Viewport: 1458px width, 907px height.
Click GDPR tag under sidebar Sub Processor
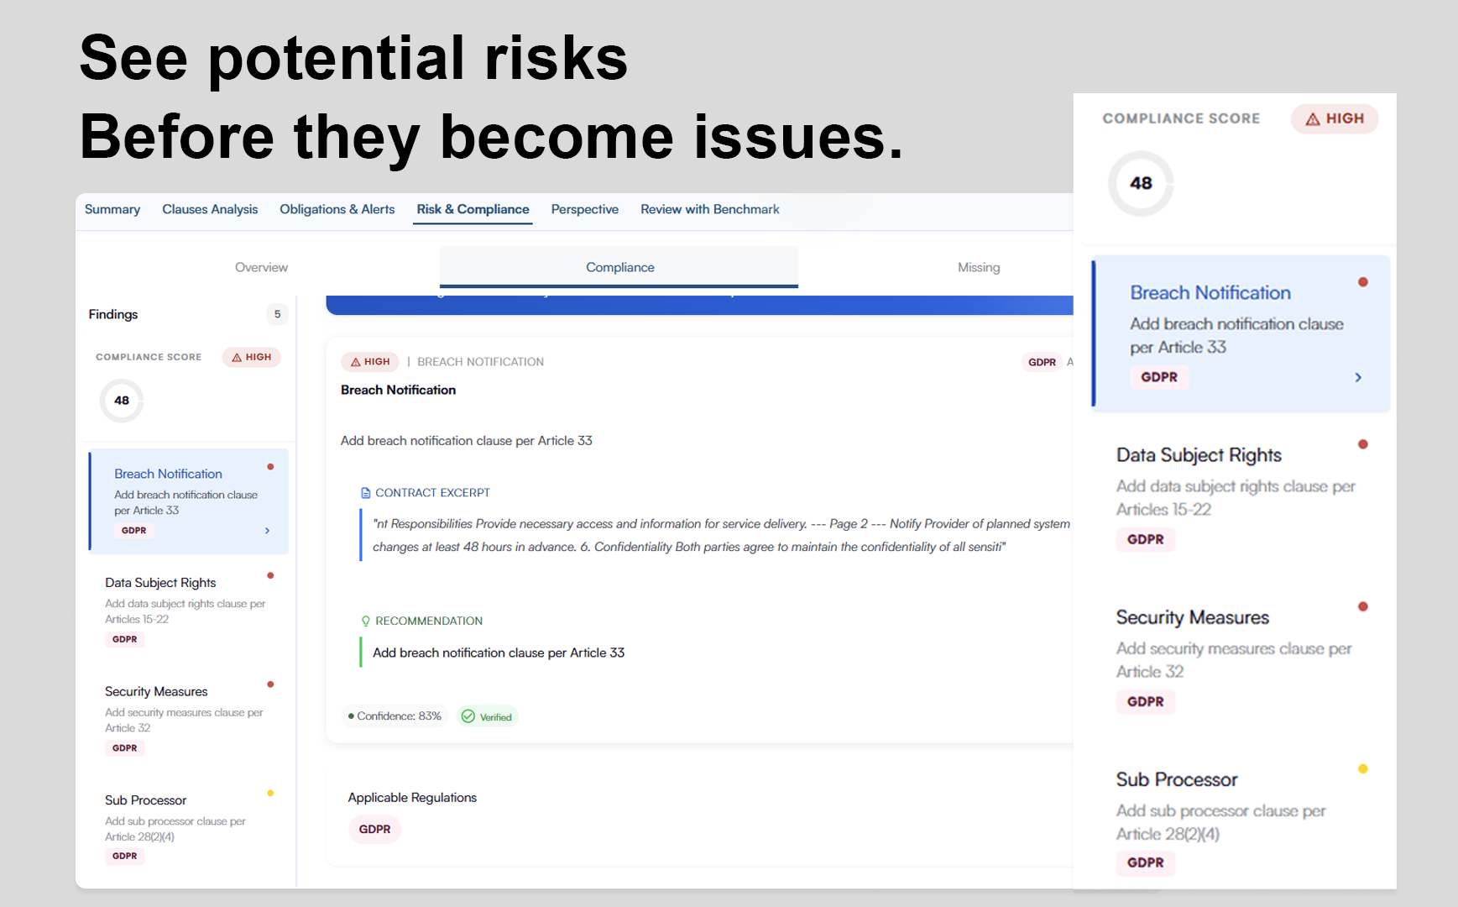click(x=124, y=856)
